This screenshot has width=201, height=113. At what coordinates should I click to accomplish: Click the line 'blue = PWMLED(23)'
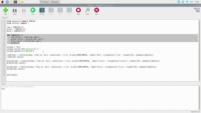point(16,31)
